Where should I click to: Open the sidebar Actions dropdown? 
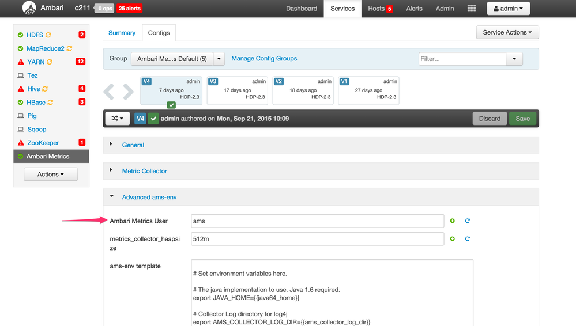[51, 174]
